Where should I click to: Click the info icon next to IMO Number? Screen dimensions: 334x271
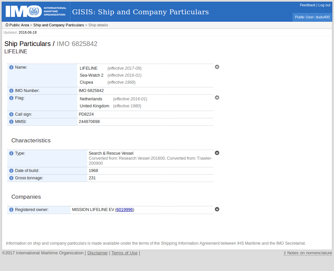tap(11, 91)
